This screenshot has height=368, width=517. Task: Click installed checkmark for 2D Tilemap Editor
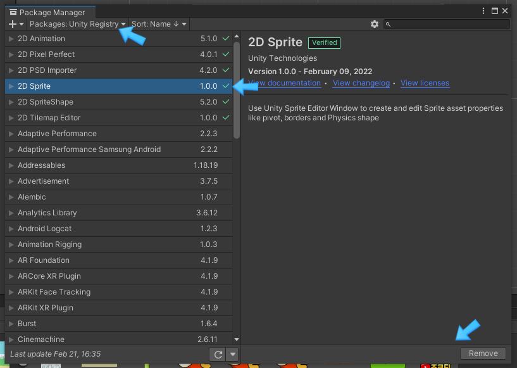tap(225, 118)
